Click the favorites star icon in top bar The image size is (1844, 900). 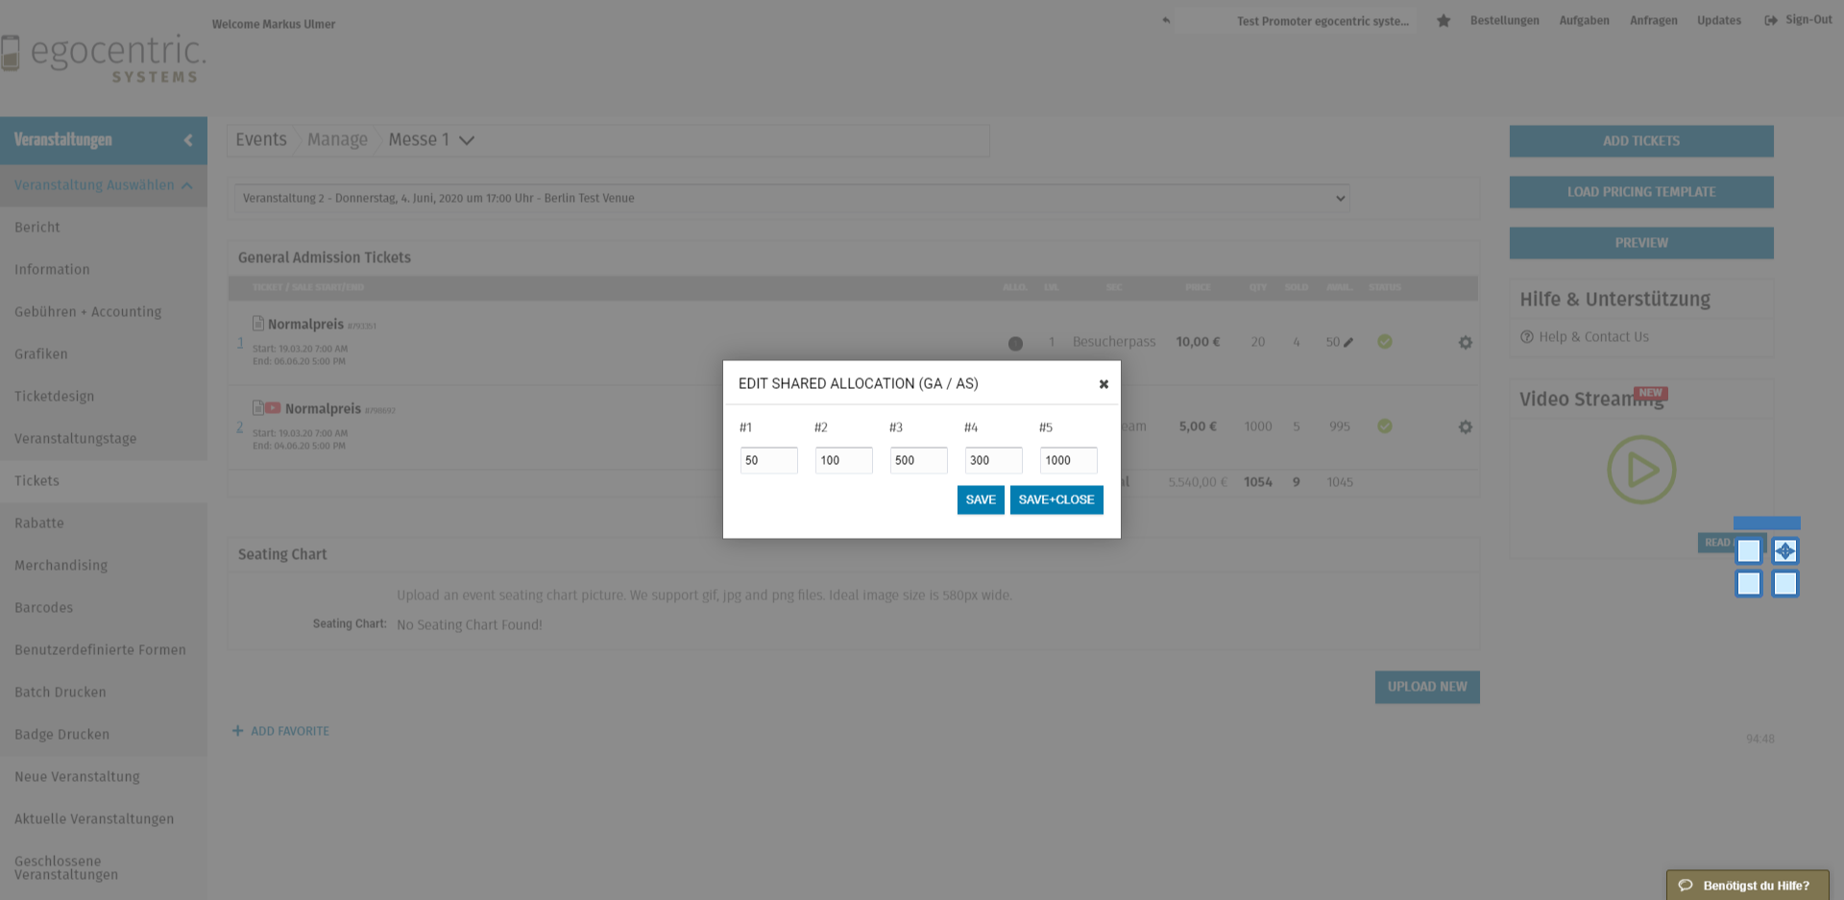(x=1443, y=21)
